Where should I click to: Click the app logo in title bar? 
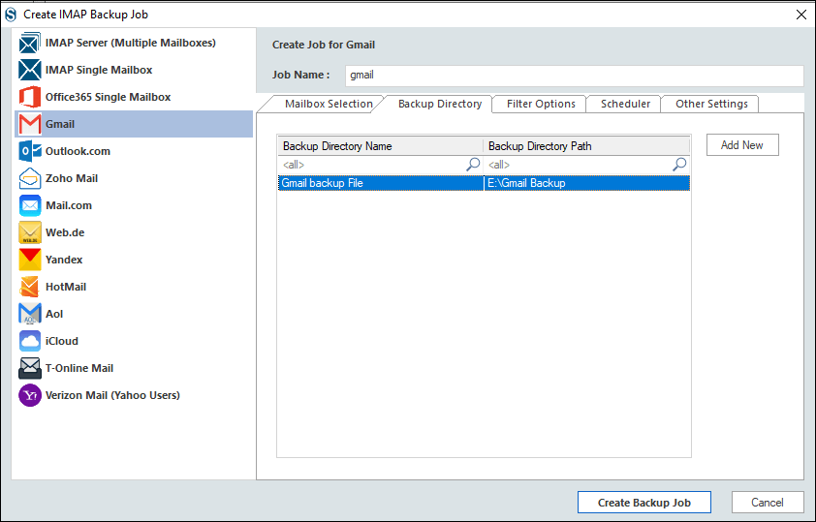(x=11, y=15)
